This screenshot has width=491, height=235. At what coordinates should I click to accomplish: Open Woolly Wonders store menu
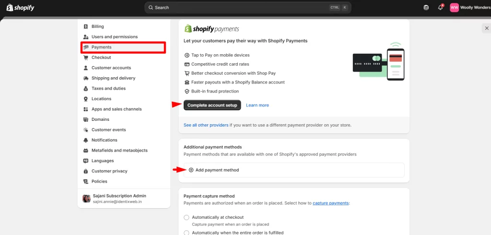470,8
